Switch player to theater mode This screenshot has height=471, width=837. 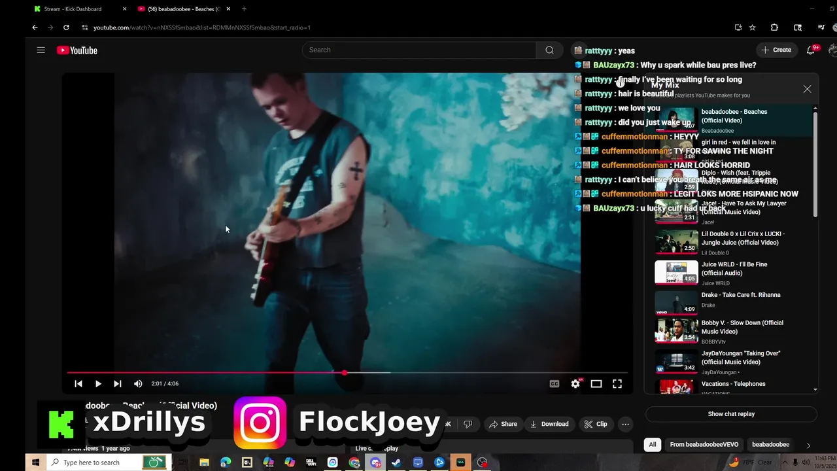tap(596, 384)
